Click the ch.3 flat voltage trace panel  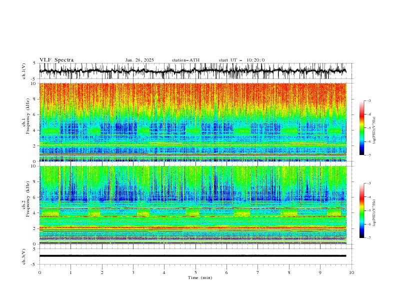click(x=195, y=256)
